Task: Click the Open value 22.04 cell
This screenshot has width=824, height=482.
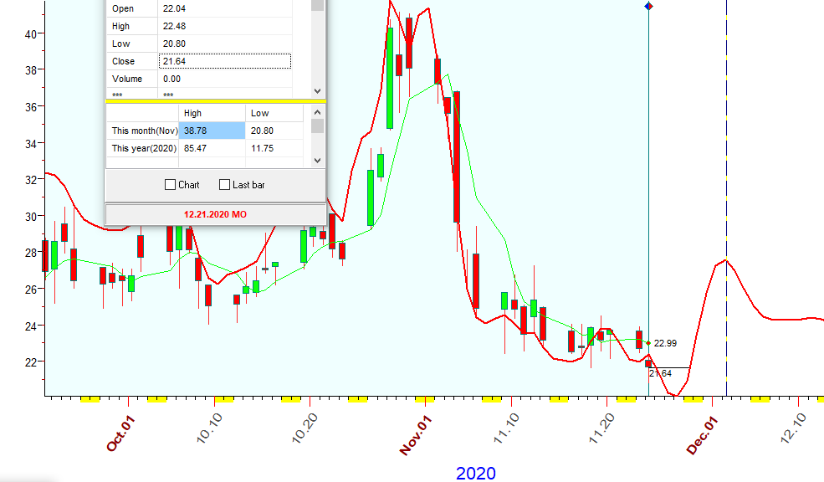Action: 224,8
